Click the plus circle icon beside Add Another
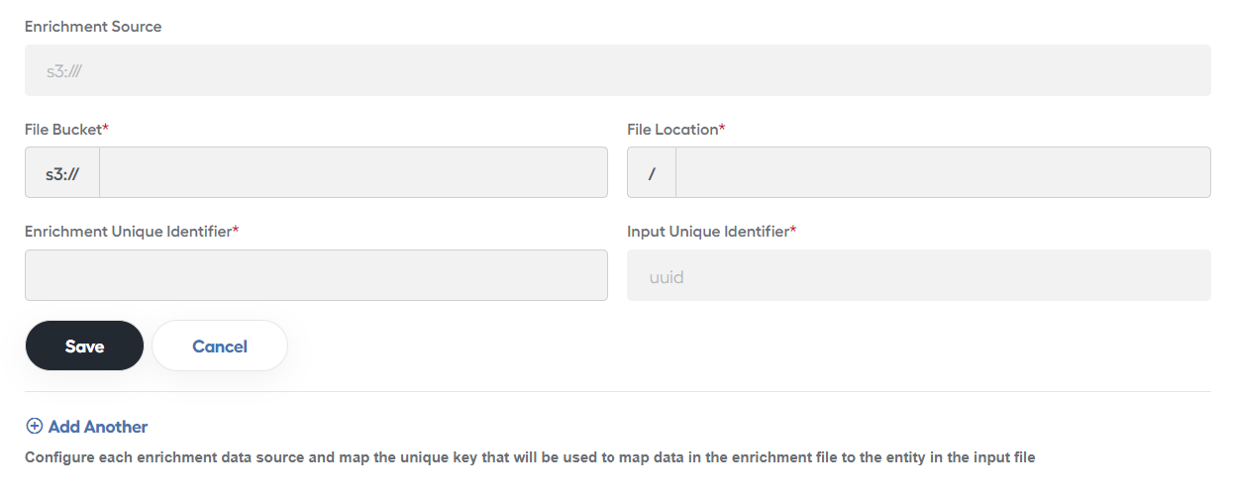1233x496 pixels. point(34,427)
